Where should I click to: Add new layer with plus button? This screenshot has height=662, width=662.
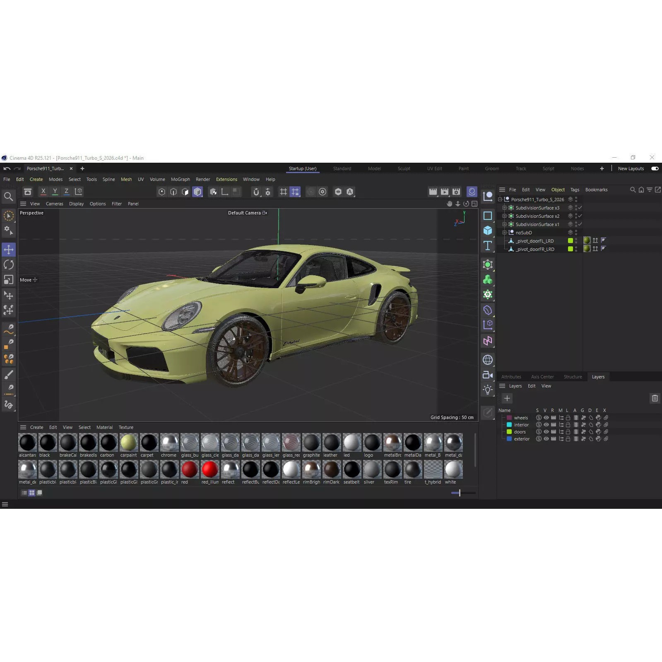pos(507,398)
